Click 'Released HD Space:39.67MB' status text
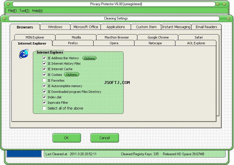Image resolution: width=234 pixels, height=165 pixels. pos(183,154)
